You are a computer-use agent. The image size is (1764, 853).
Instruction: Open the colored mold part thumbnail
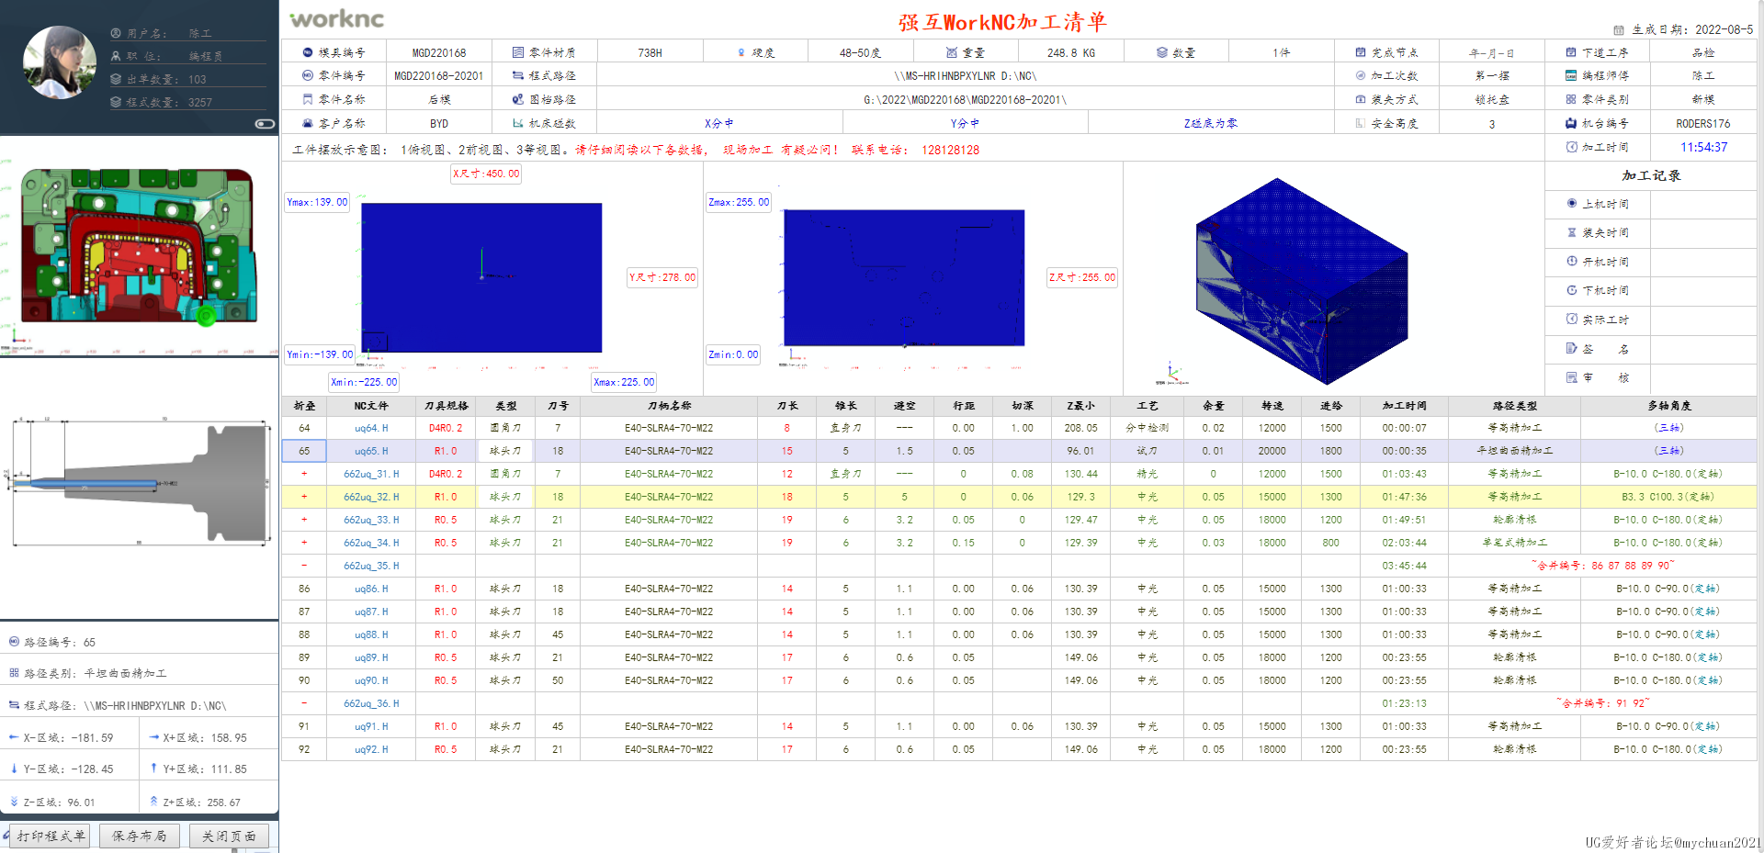138,246
